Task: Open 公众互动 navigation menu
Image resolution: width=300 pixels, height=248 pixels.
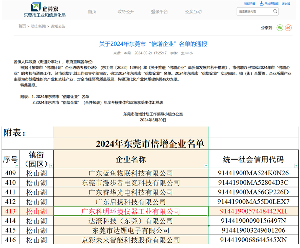Action: click(x=193, y=12)
